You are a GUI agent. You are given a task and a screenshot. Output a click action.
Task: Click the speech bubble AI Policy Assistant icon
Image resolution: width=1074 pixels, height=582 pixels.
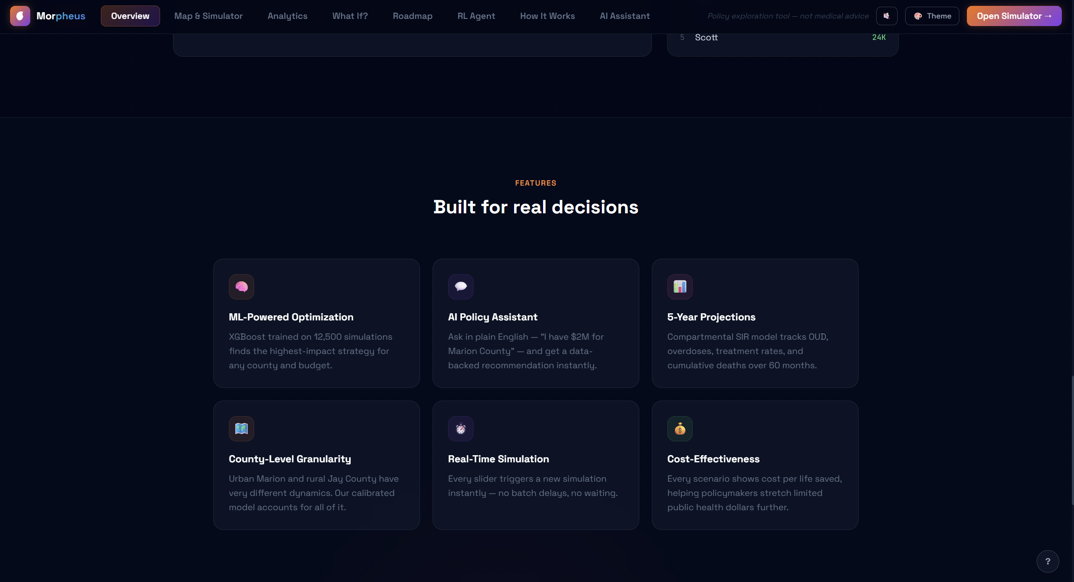[x=460, y=287]
